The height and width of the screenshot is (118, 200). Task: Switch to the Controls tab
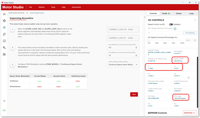pos(153,13)
